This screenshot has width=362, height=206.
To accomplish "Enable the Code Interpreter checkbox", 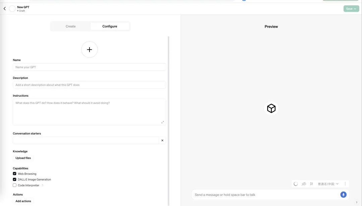I will (15, 185).
